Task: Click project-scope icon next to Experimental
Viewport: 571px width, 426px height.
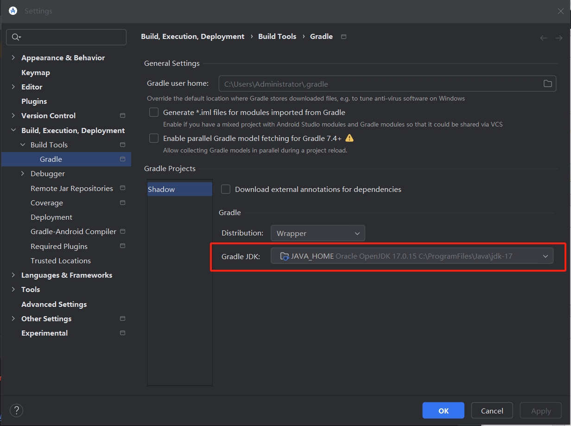Action: (x=122, y=333)
